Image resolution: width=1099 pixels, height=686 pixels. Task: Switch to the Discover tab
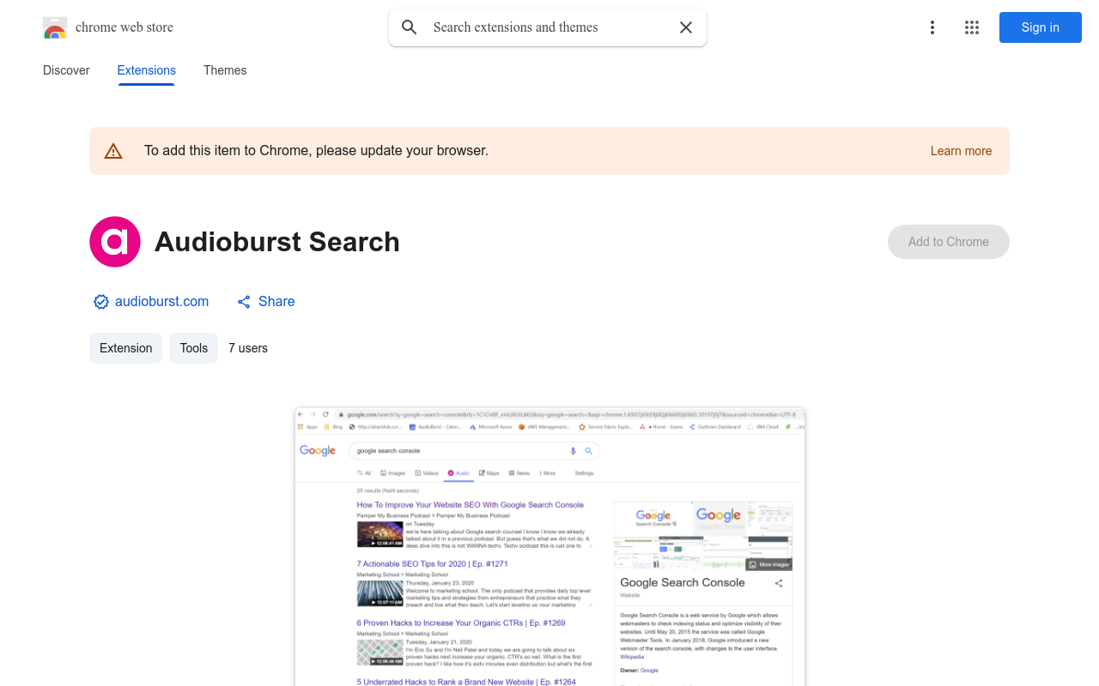(66, 70)
